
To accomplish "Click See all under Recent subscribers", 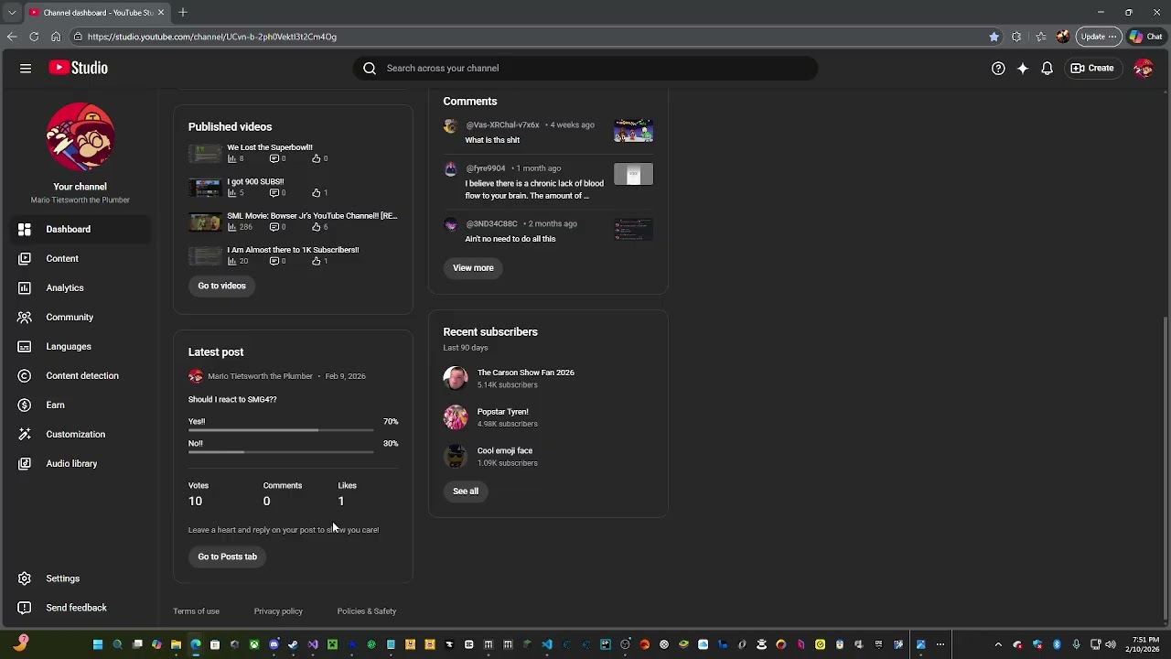I will tap(466, 491).
